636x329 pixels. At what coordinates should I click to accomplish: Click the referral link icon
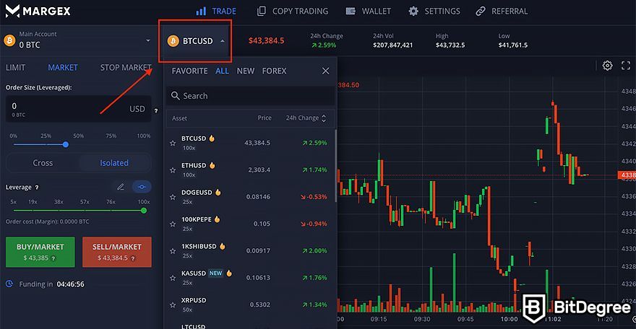click(x=480, y=11)
